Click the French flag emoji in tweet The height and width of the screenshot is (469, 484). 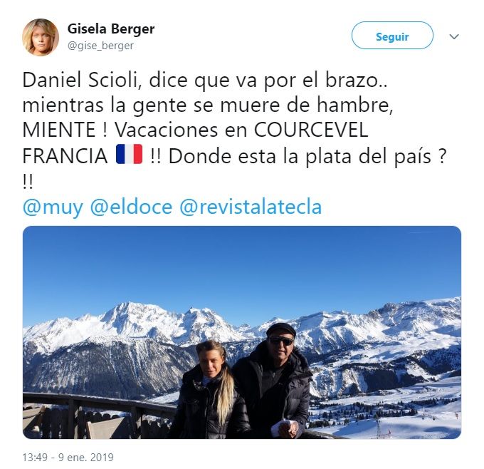(130, 154)
